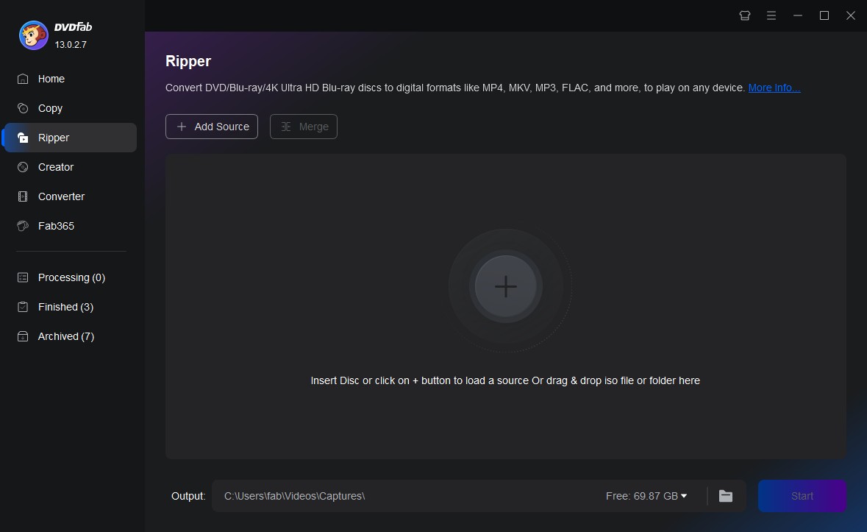Screen dimensions: 867x532
Task: Open the More Info link
Action: point(773,88)
